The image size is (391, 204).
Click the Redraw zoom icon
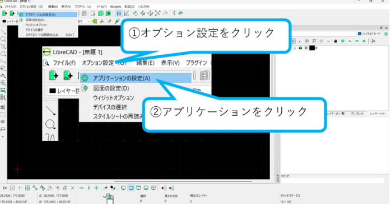(x=135, y=13)
